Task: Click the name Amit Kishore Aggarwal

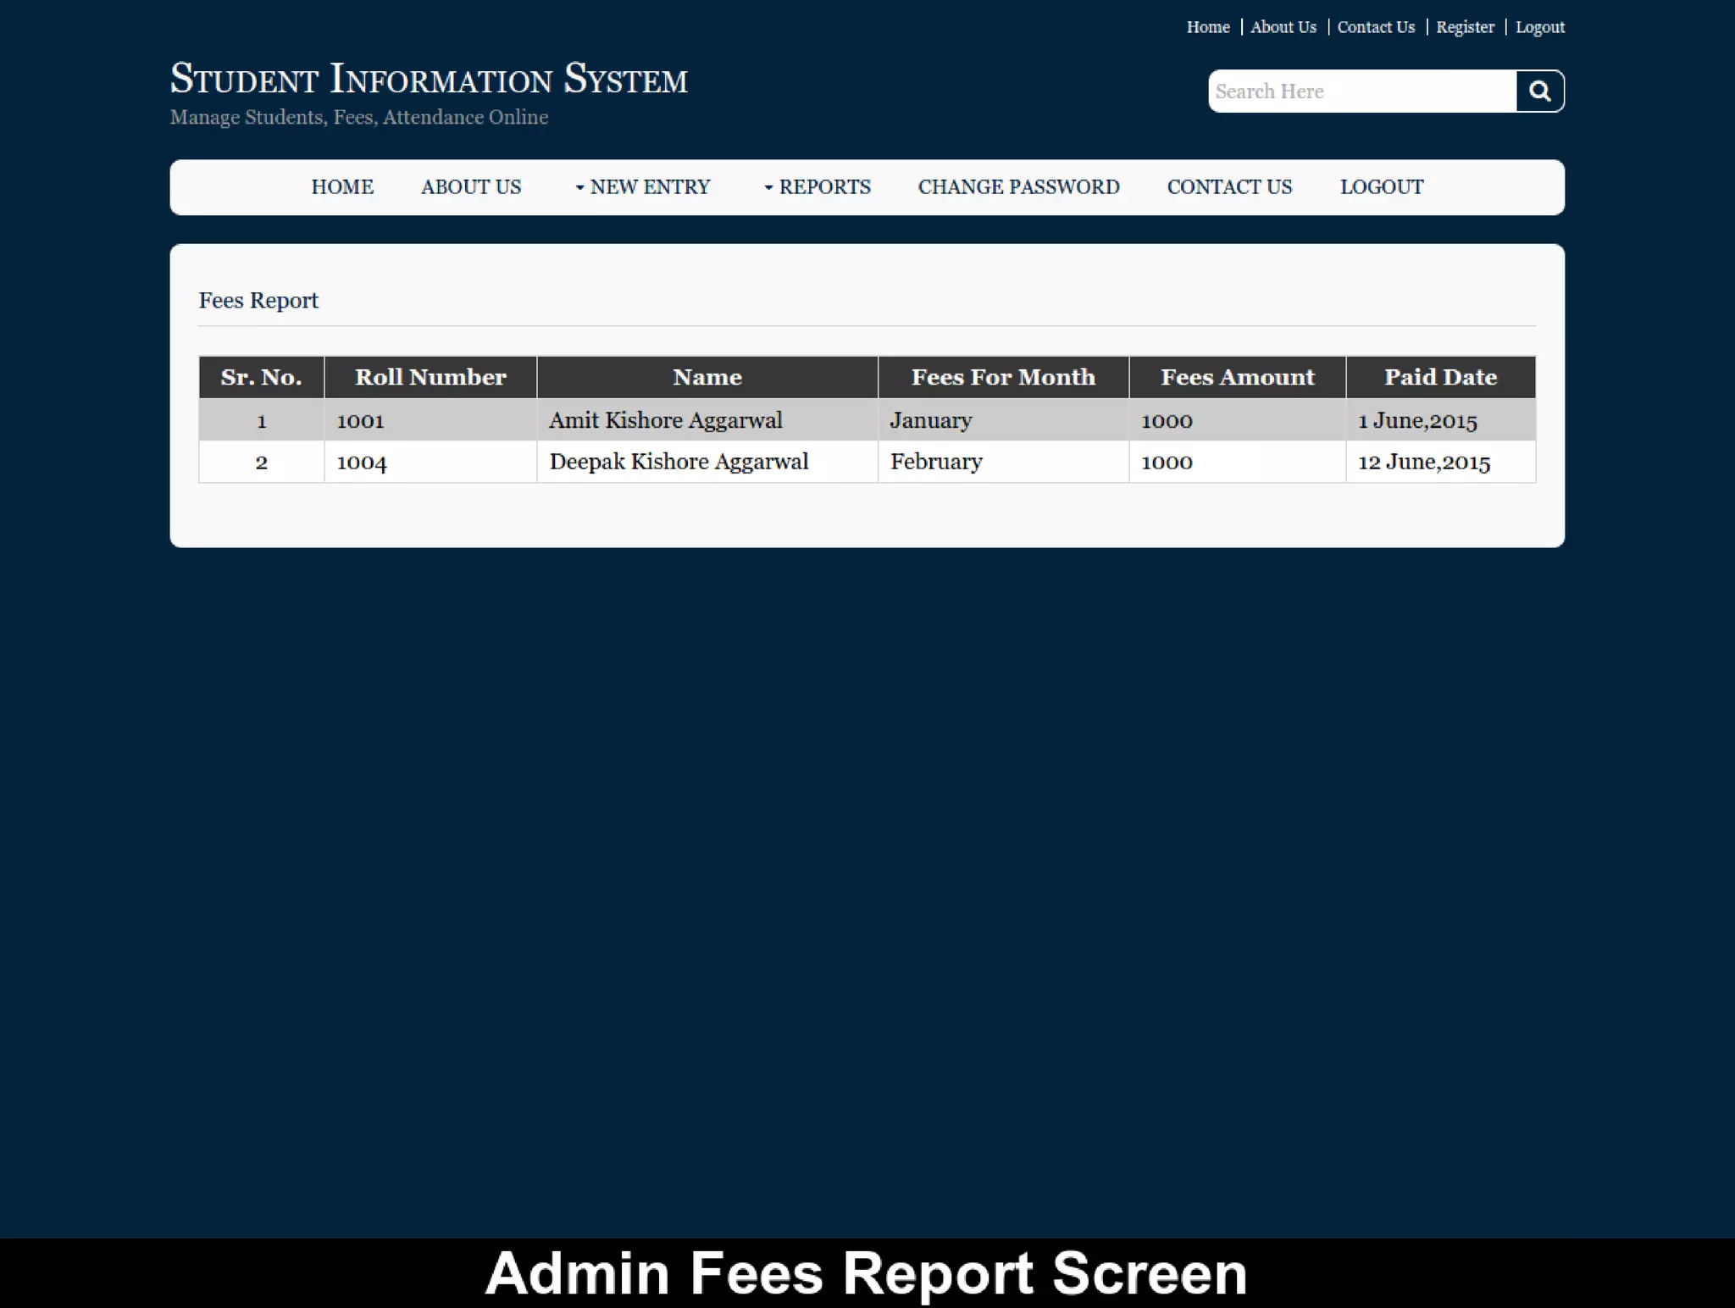Action: point(665,420)
